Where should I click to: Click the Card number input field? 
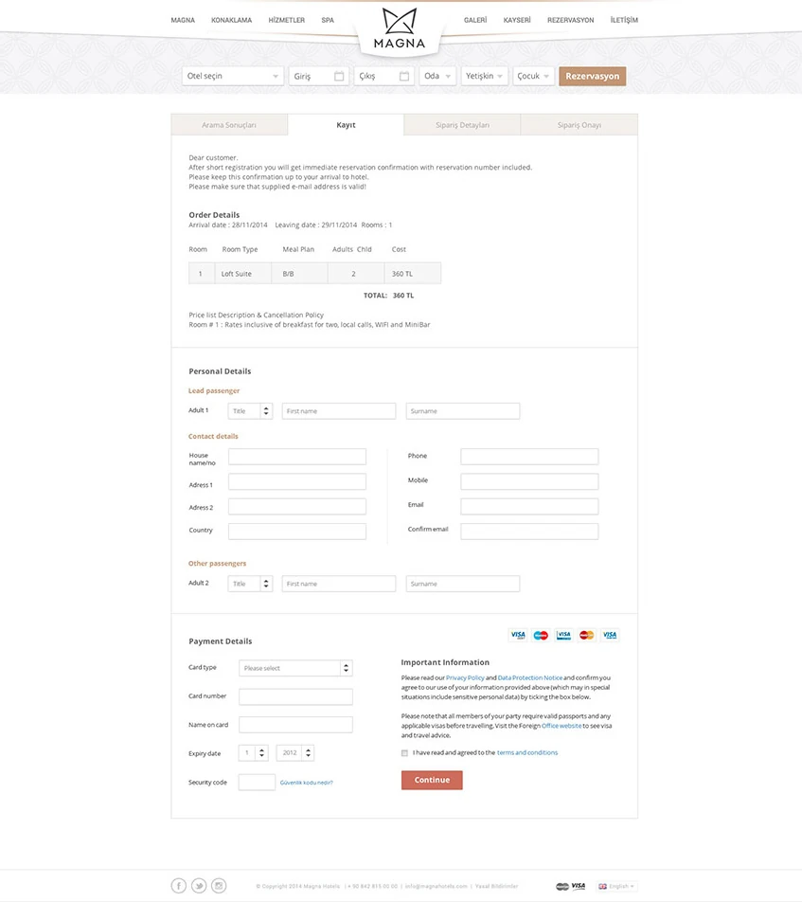click(295, 696)
